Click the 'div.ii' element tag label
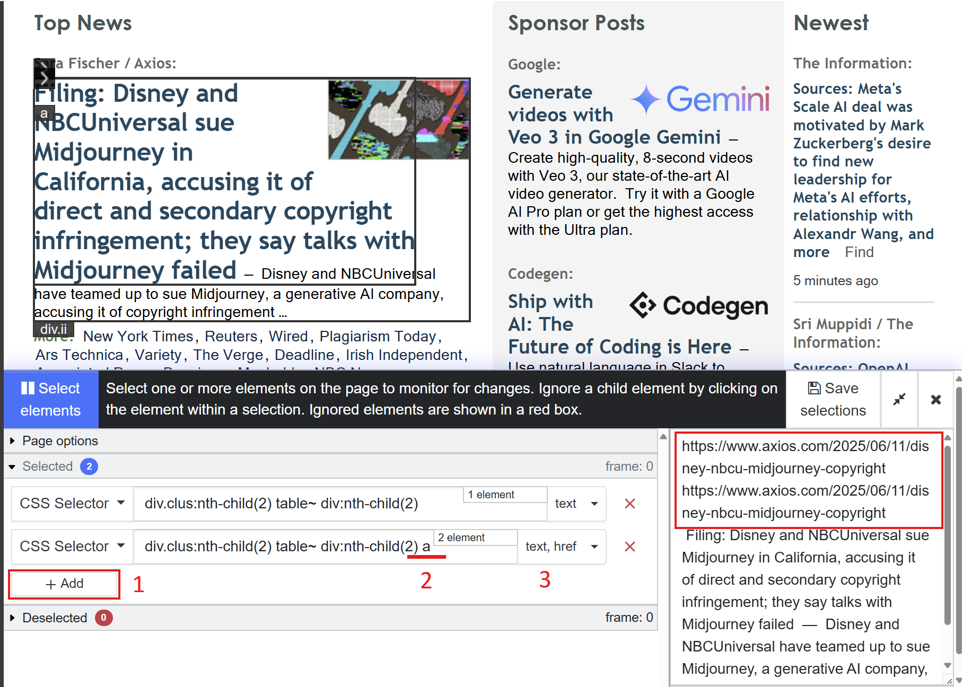This screenshot has width=963, height=687. [x=54, y=329]
